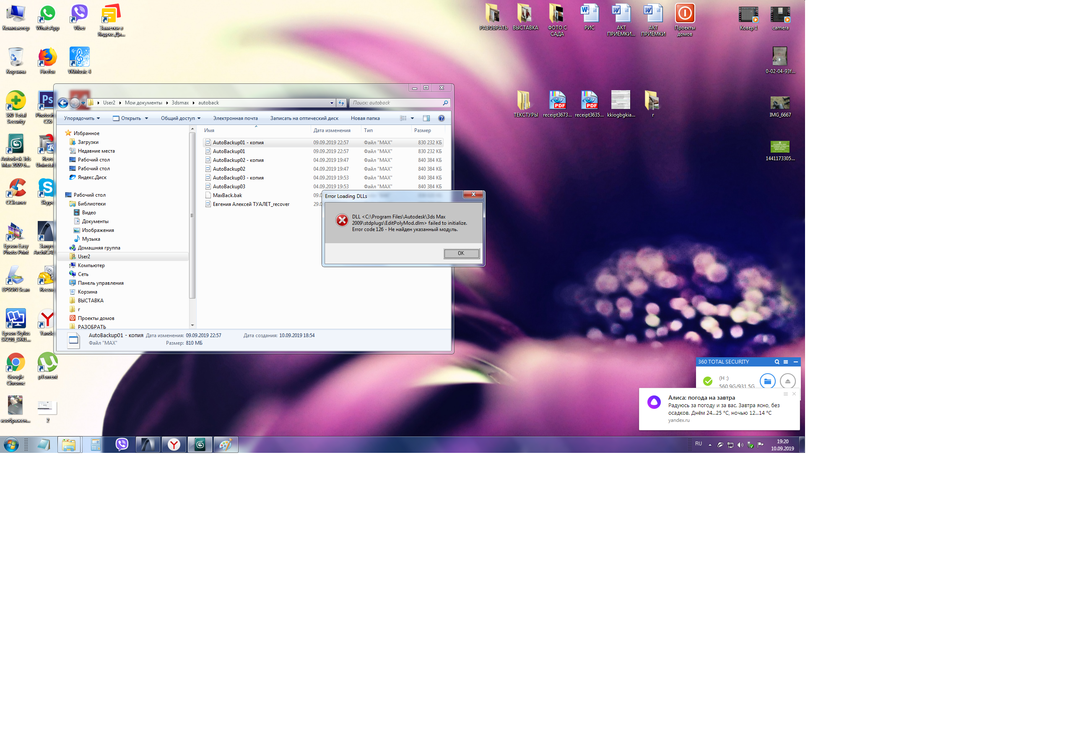The width and height of the screenshot is (1065, 733).
Task: Launch Yandex browser from taskbar
Action: pos(174,444)
